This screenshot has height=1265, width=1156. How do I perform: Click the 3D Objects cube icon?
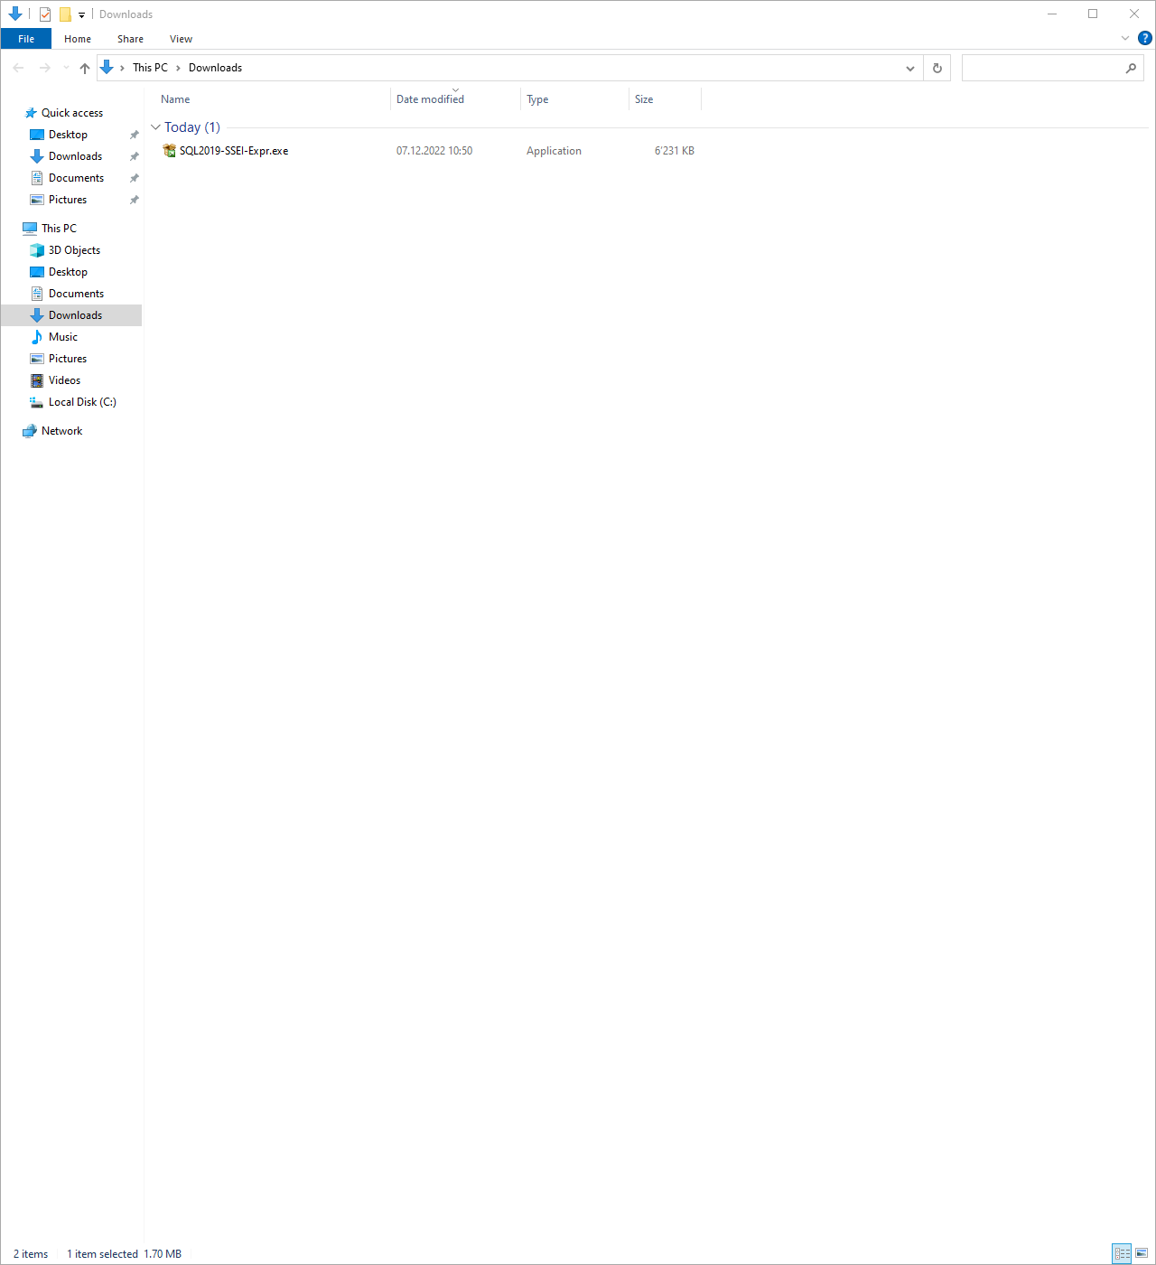[x=37, y=250]
